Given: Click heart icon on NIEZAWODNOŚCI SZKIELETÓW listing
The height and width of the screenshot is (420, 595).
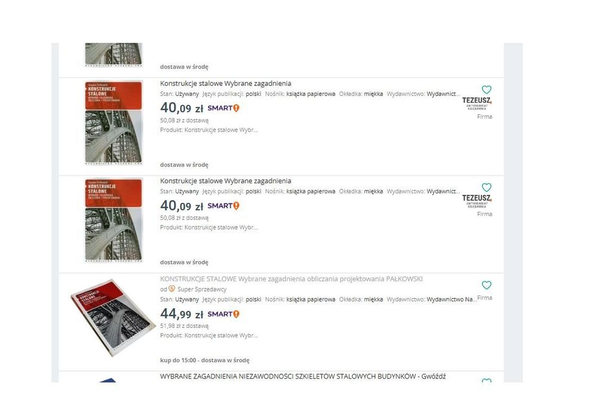Looking at the screenshot, I should point(487,380).
